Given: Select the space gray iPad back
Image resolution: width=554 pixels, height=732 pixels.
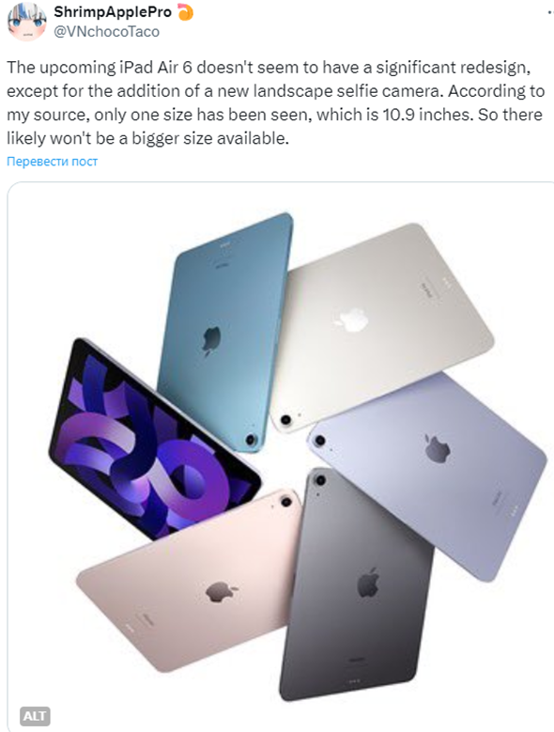Looking at the screenshot, I should point(357,584).
